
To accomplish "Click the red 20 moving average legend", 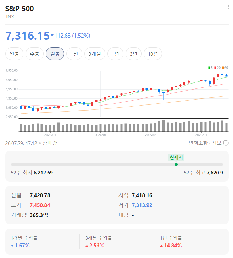I will point(217,68).
